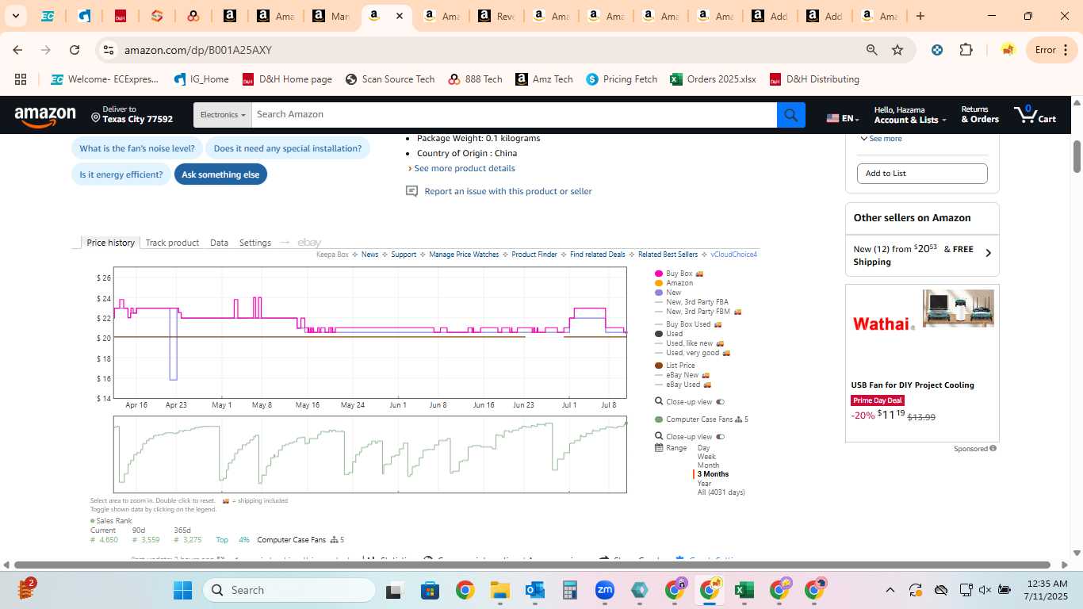Expand the See more link in sidebar
The height and width of the screenshot is (609, 1083).
pyautogui.click(x=881, y=139)
